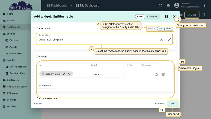Open Notification center
The height and width of the screenshot is (119, 211).
tap(17, 87)
